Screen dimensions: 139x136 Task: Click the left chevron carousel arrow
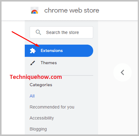pyautogui.click(x=123, y=72)
